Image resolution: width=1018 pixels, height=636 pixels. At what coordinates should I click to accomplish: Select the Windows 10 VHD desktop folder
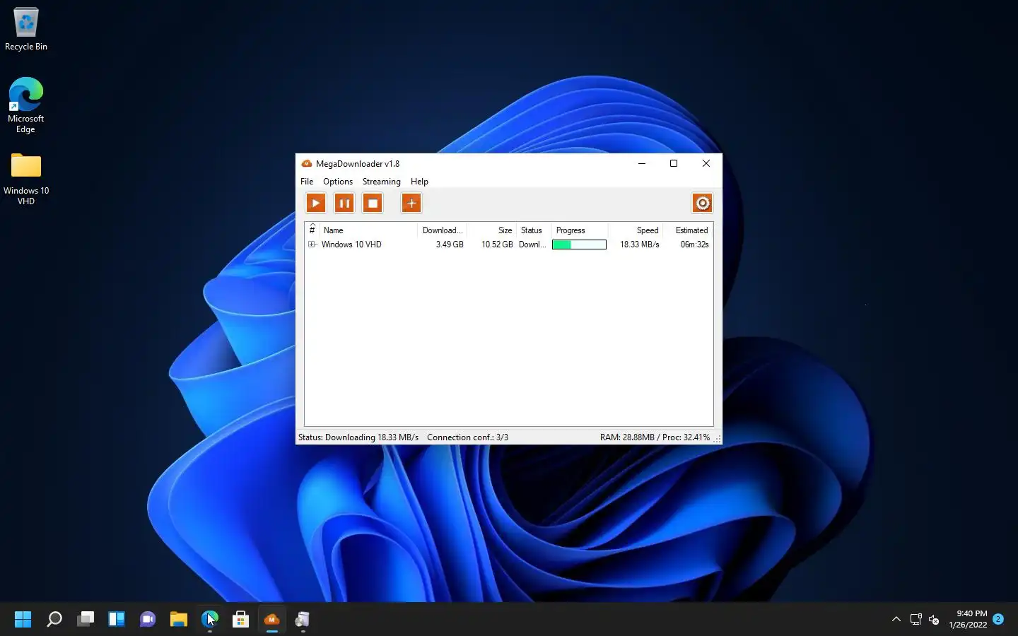tap(26, 179)
